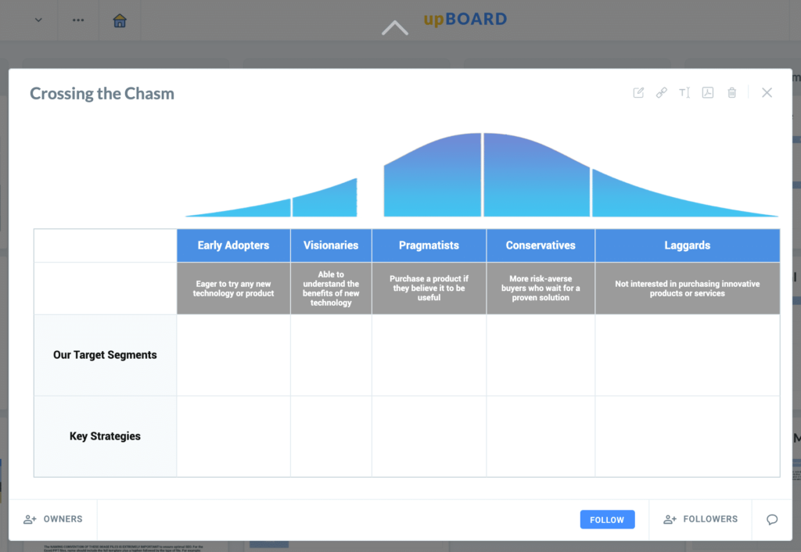Select the Conservatives column header

pos(541,246)
